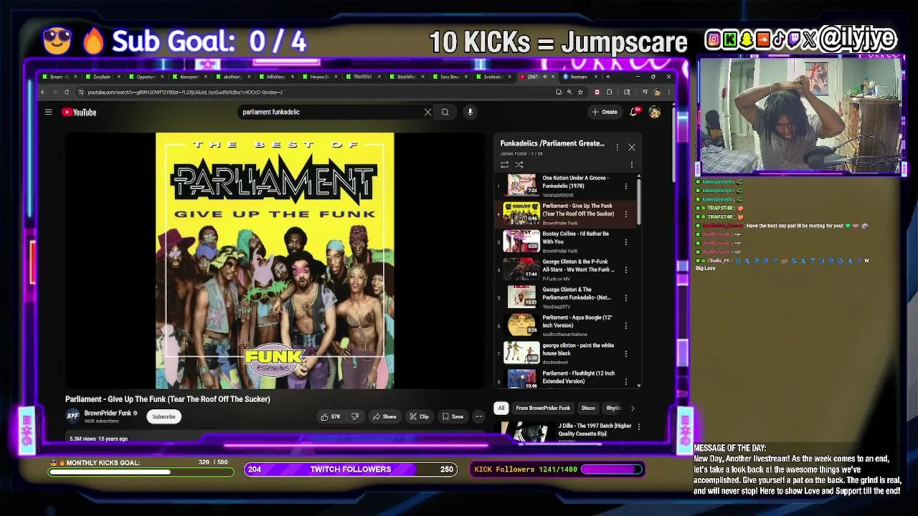The image size is (918, 516).
Task: Go to the YouTube home logo
Action: [79, 112]
